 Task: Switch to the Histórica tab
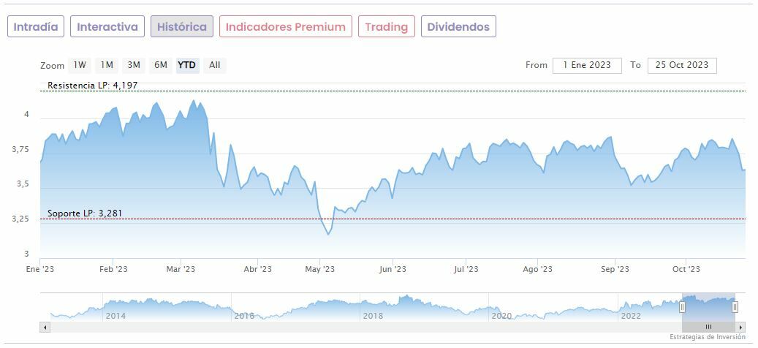pos(182,27)
